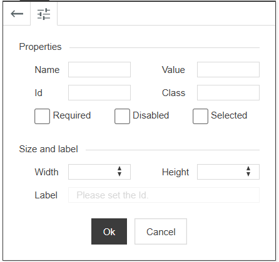
Task: Click the 'Selected' label text
Action: 229,115
